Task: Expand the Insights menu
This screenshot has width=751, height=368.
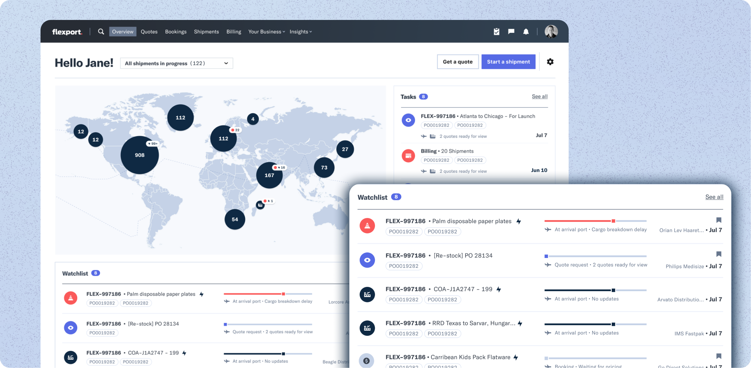Action: [300, 32]
